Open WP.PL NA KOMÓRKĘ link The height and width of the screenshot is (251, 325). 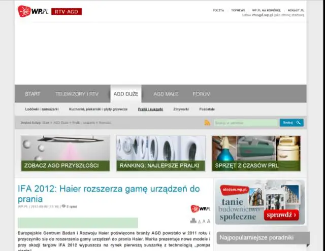tap(266, 10)
